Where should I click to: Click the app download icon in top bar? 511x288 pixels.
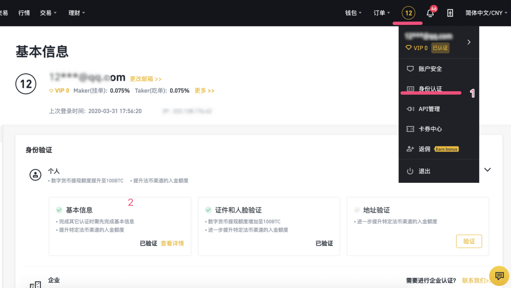450,12
